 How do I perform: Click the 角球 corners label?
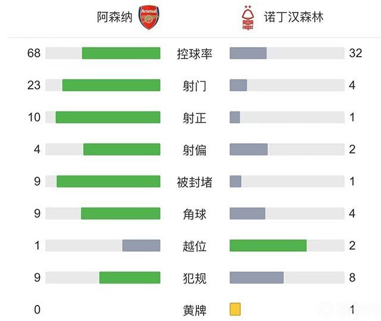[195, 214]
